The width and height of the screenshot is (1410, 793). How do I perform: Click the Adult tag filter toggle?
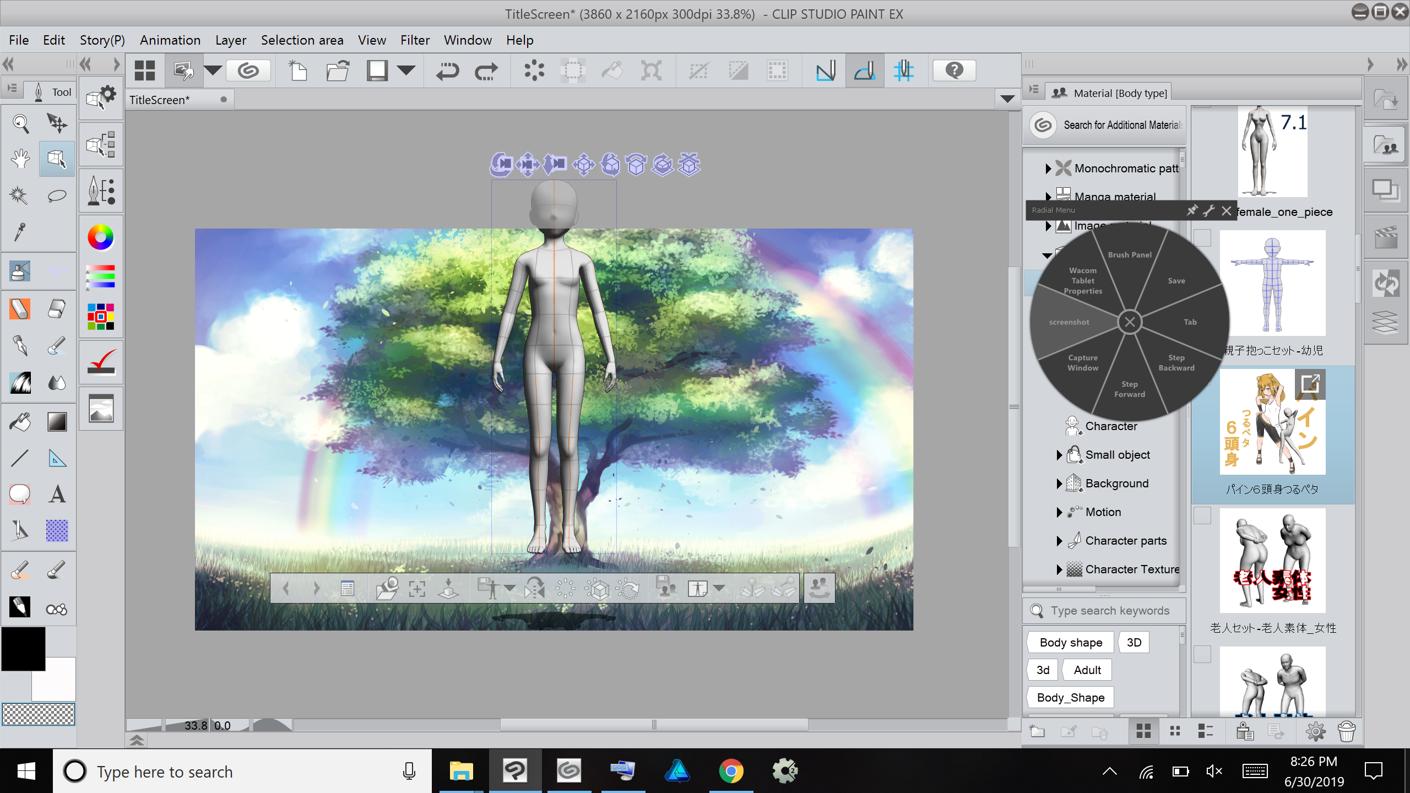(x=1088, y=669)
